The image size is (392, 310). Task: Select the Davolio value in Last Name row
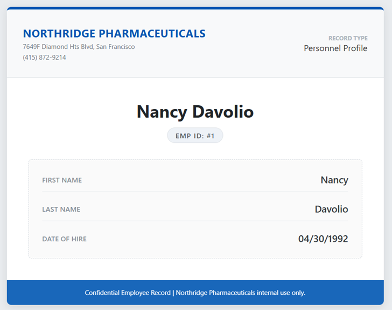[331, 210]
